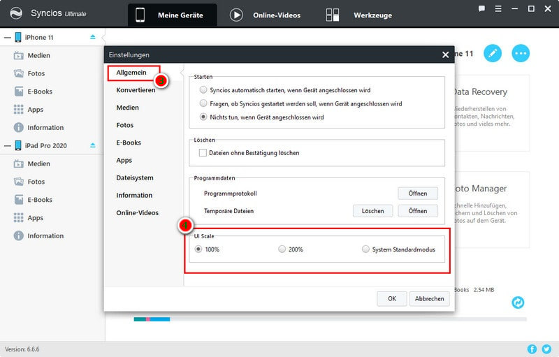Open the Apps settings tab
The image size is (559, 357).
[x=124, y=160]
